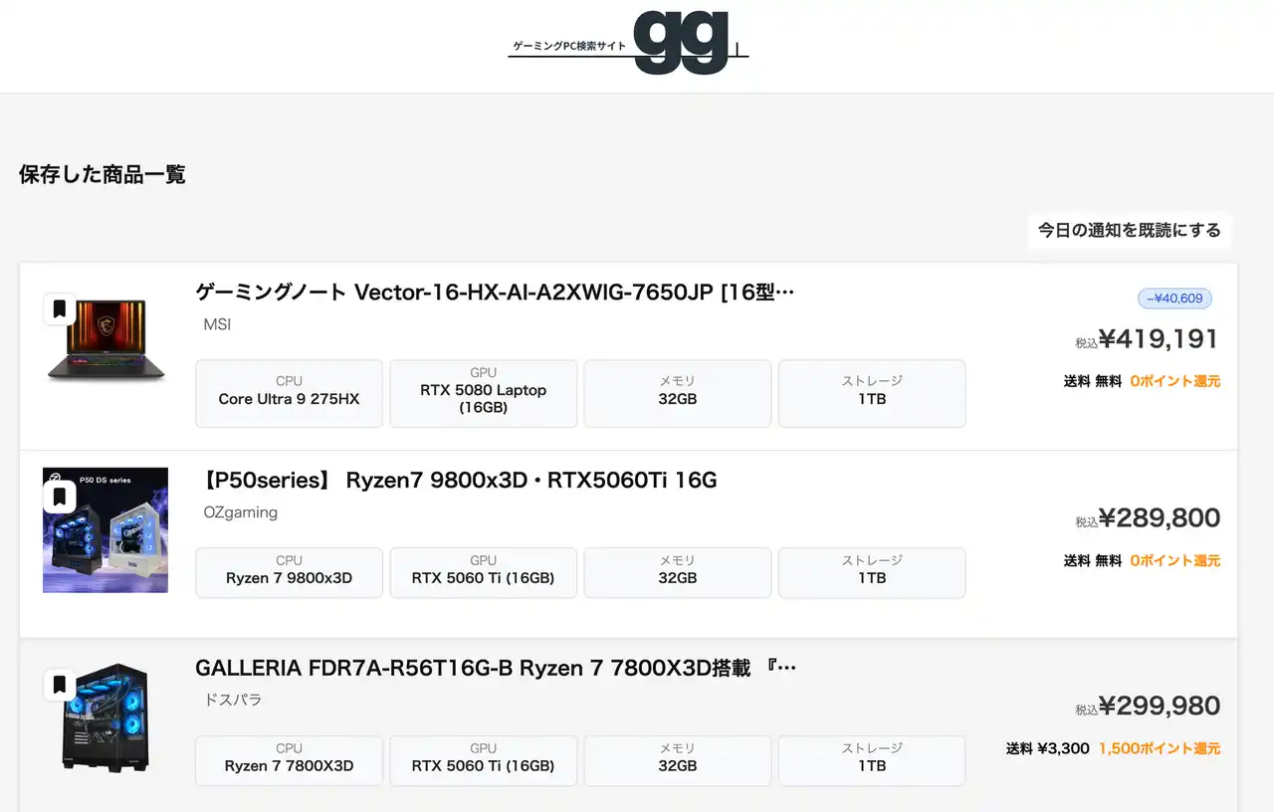Image resolution: width=1274 pixels, height=812 pixels.
Task: Click the GALLERIA black tower thumbnail
Action: pos(106,717)
